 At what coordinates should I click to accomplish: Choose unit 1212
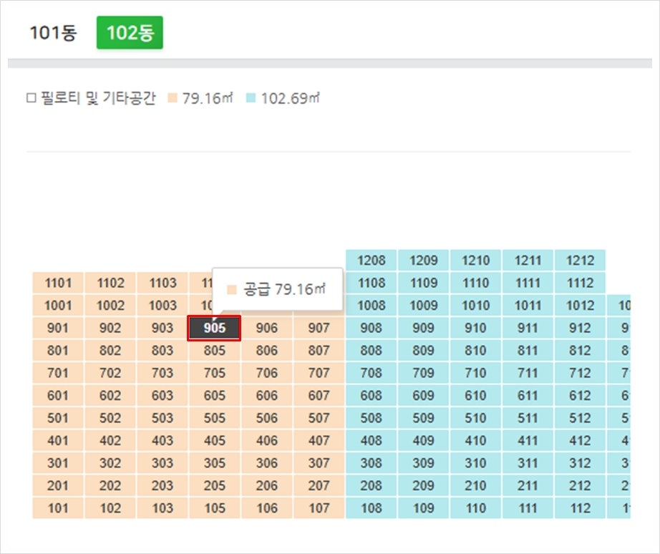580,260
